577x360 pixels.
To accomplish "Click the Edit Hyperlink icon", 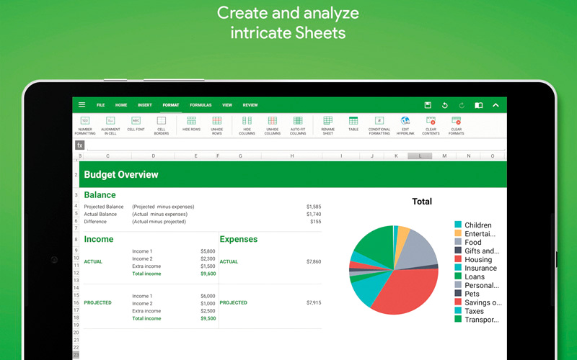I will pyautogui.click(x=405, y=121).
